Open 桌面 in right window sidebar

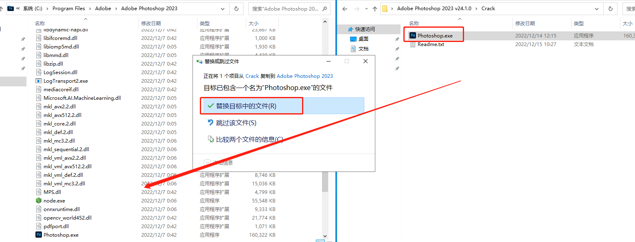click(363, 39)
